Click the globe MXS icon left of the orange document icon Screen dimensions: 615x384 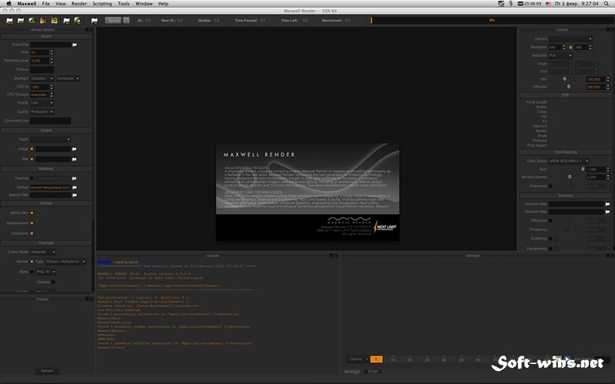pyautogui.click(x=32, y=21)
